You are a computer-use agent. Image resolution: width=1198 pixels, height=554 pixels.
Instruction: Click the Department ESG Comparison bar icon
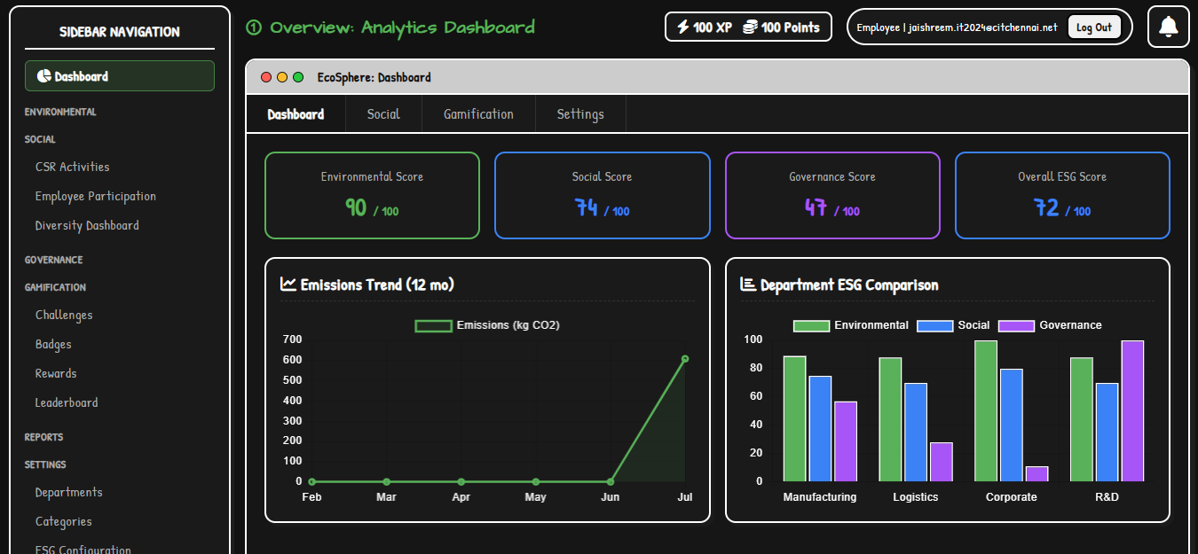coord(748,285)
